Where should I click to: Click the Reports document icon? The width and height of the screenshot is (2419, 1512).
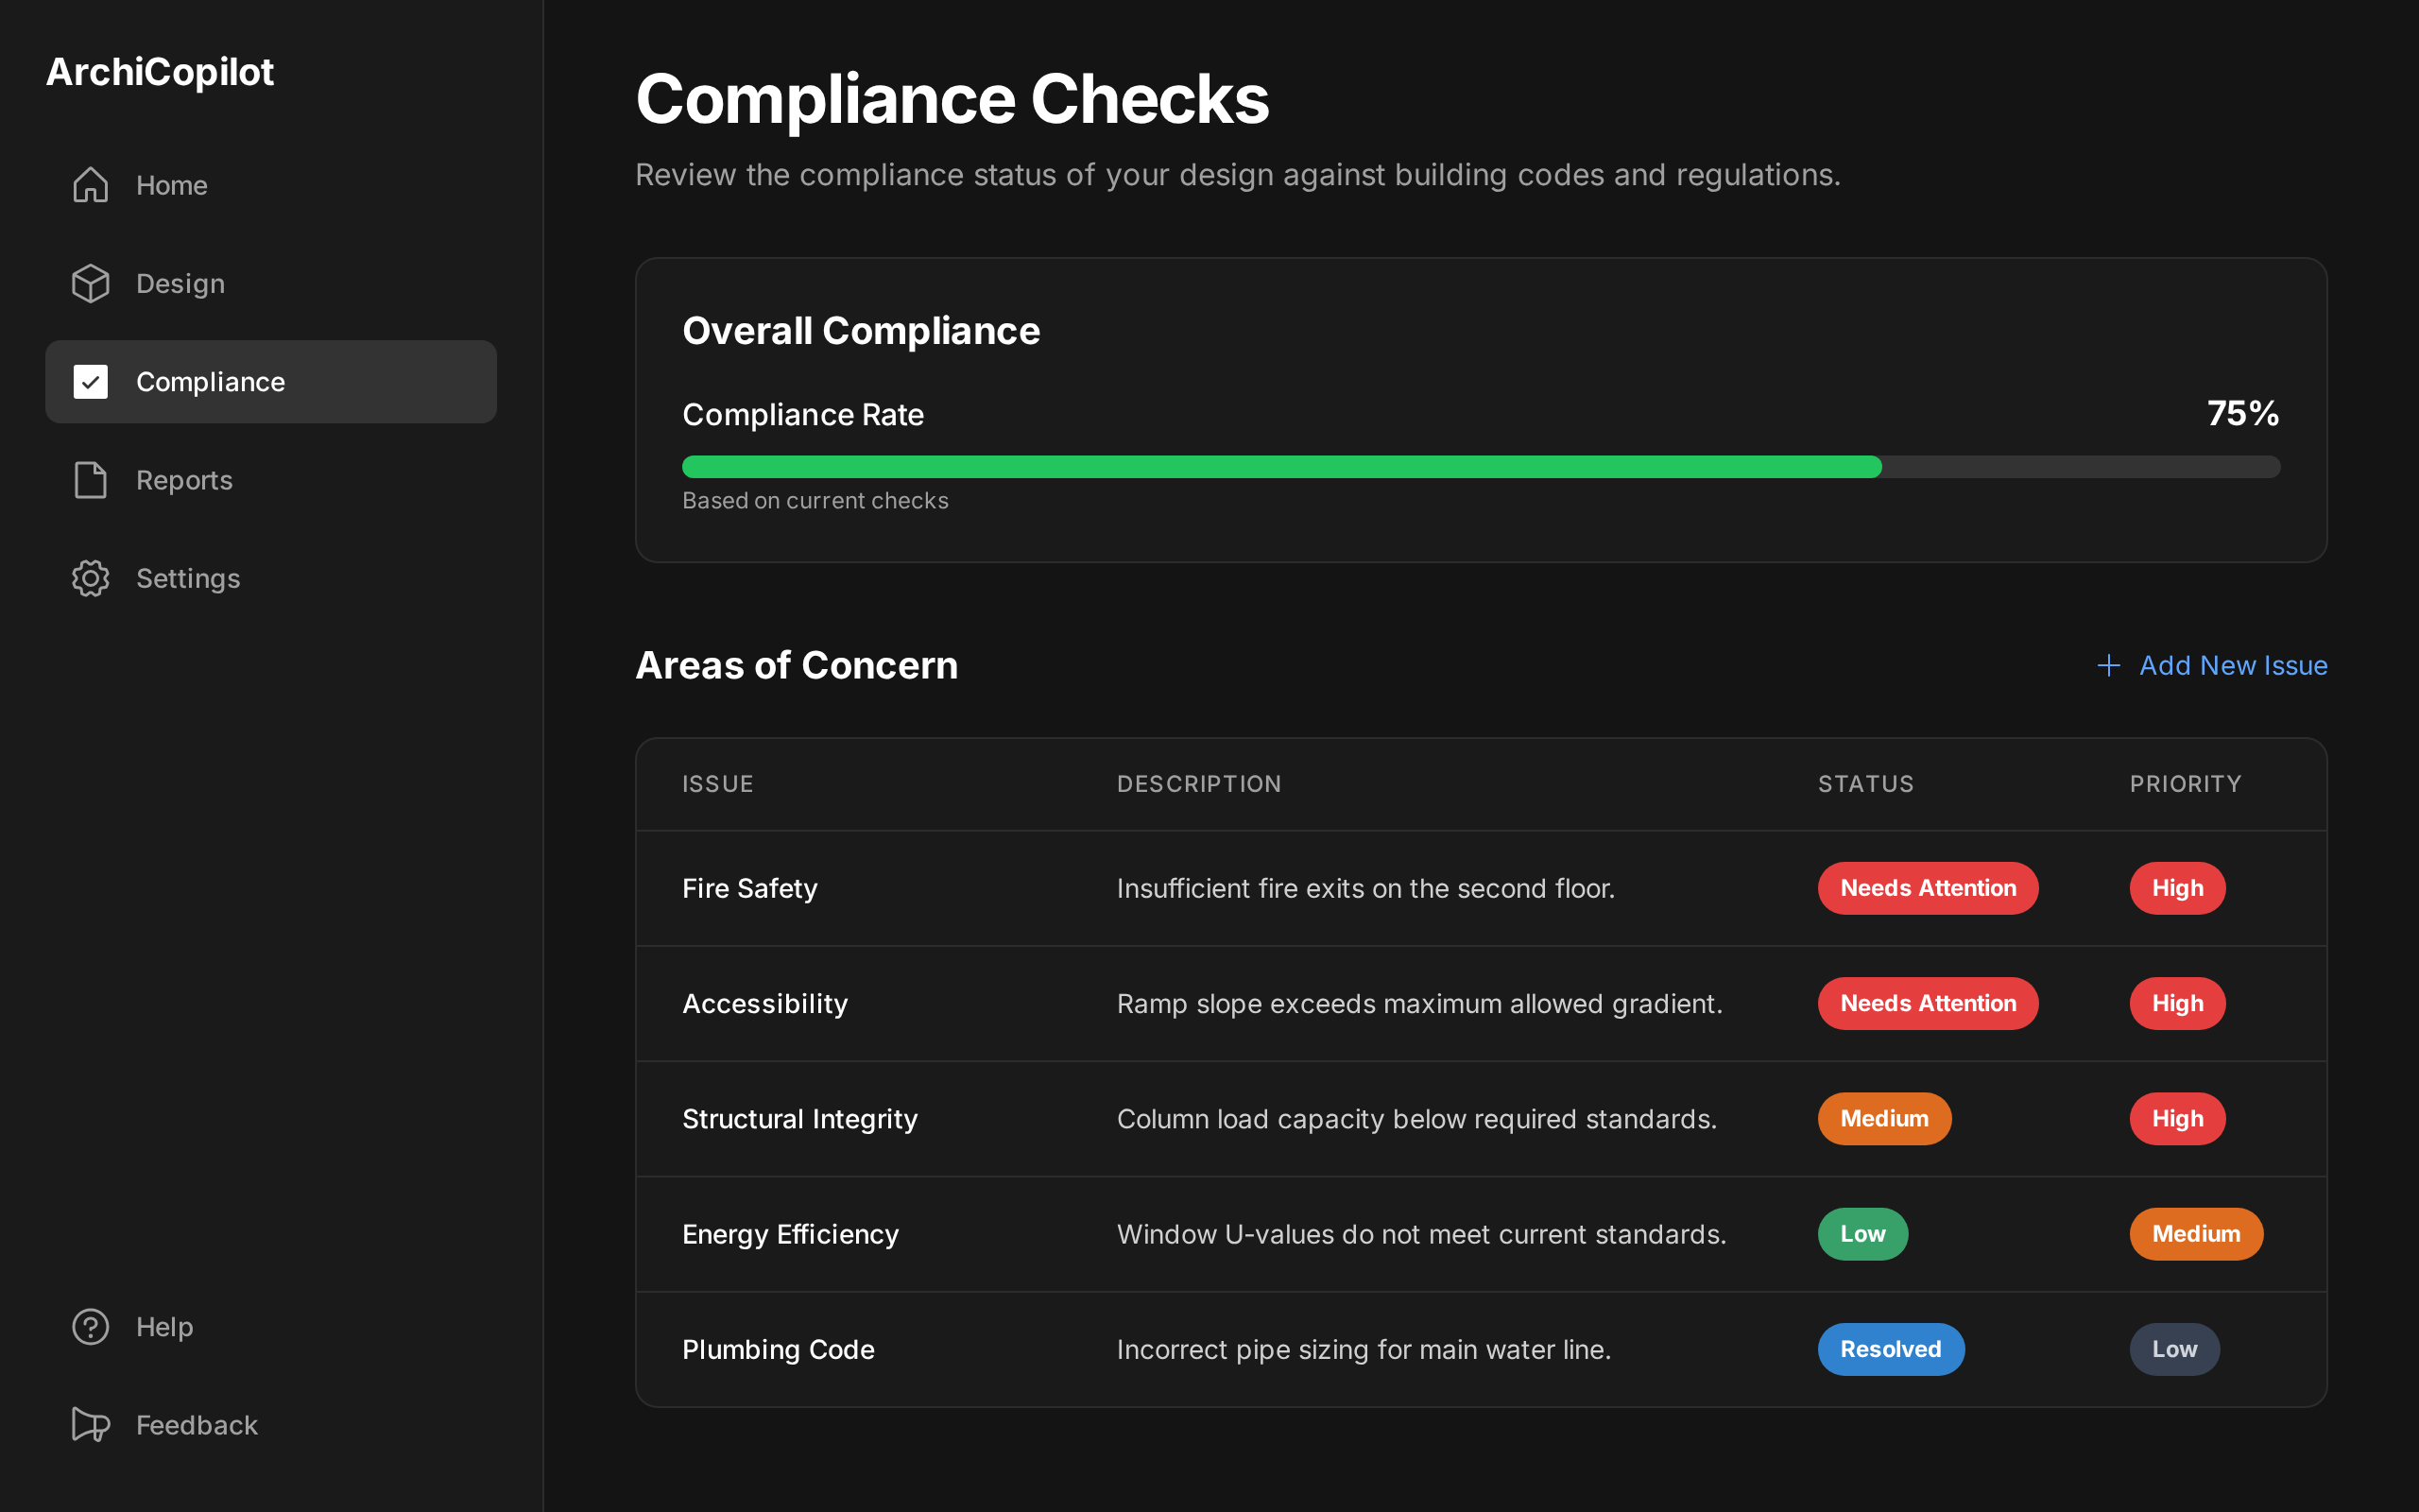click(x=90, y=480)
